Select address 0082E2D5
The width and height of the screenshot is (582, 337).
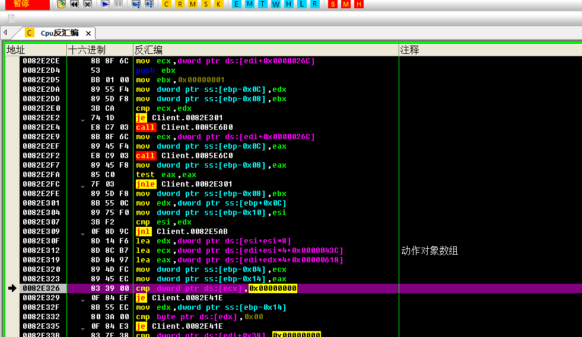[41, 80]
